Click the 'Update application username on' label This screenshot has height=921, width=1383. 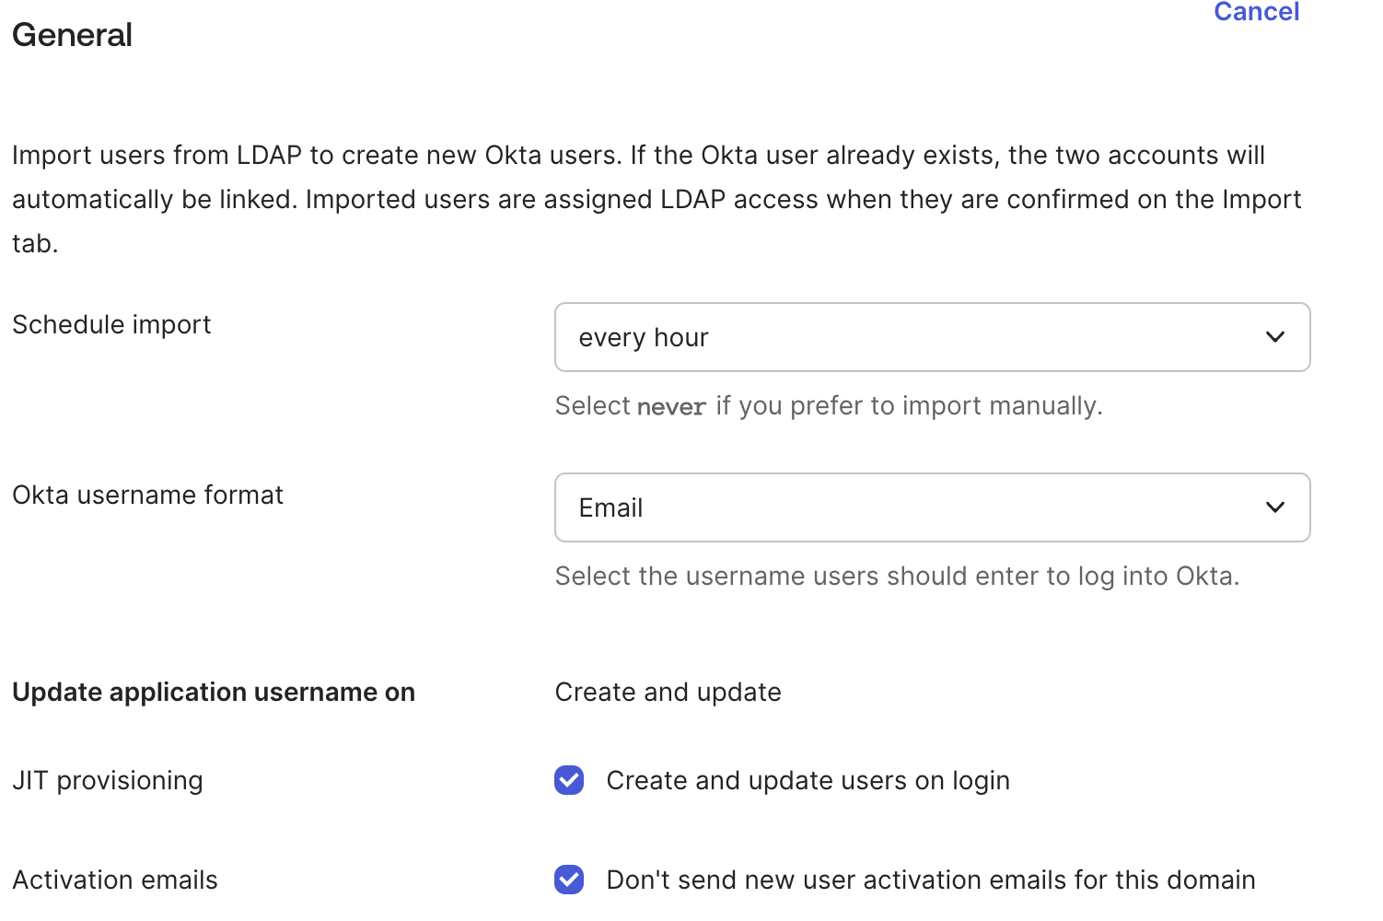click(x=214, y=692)
